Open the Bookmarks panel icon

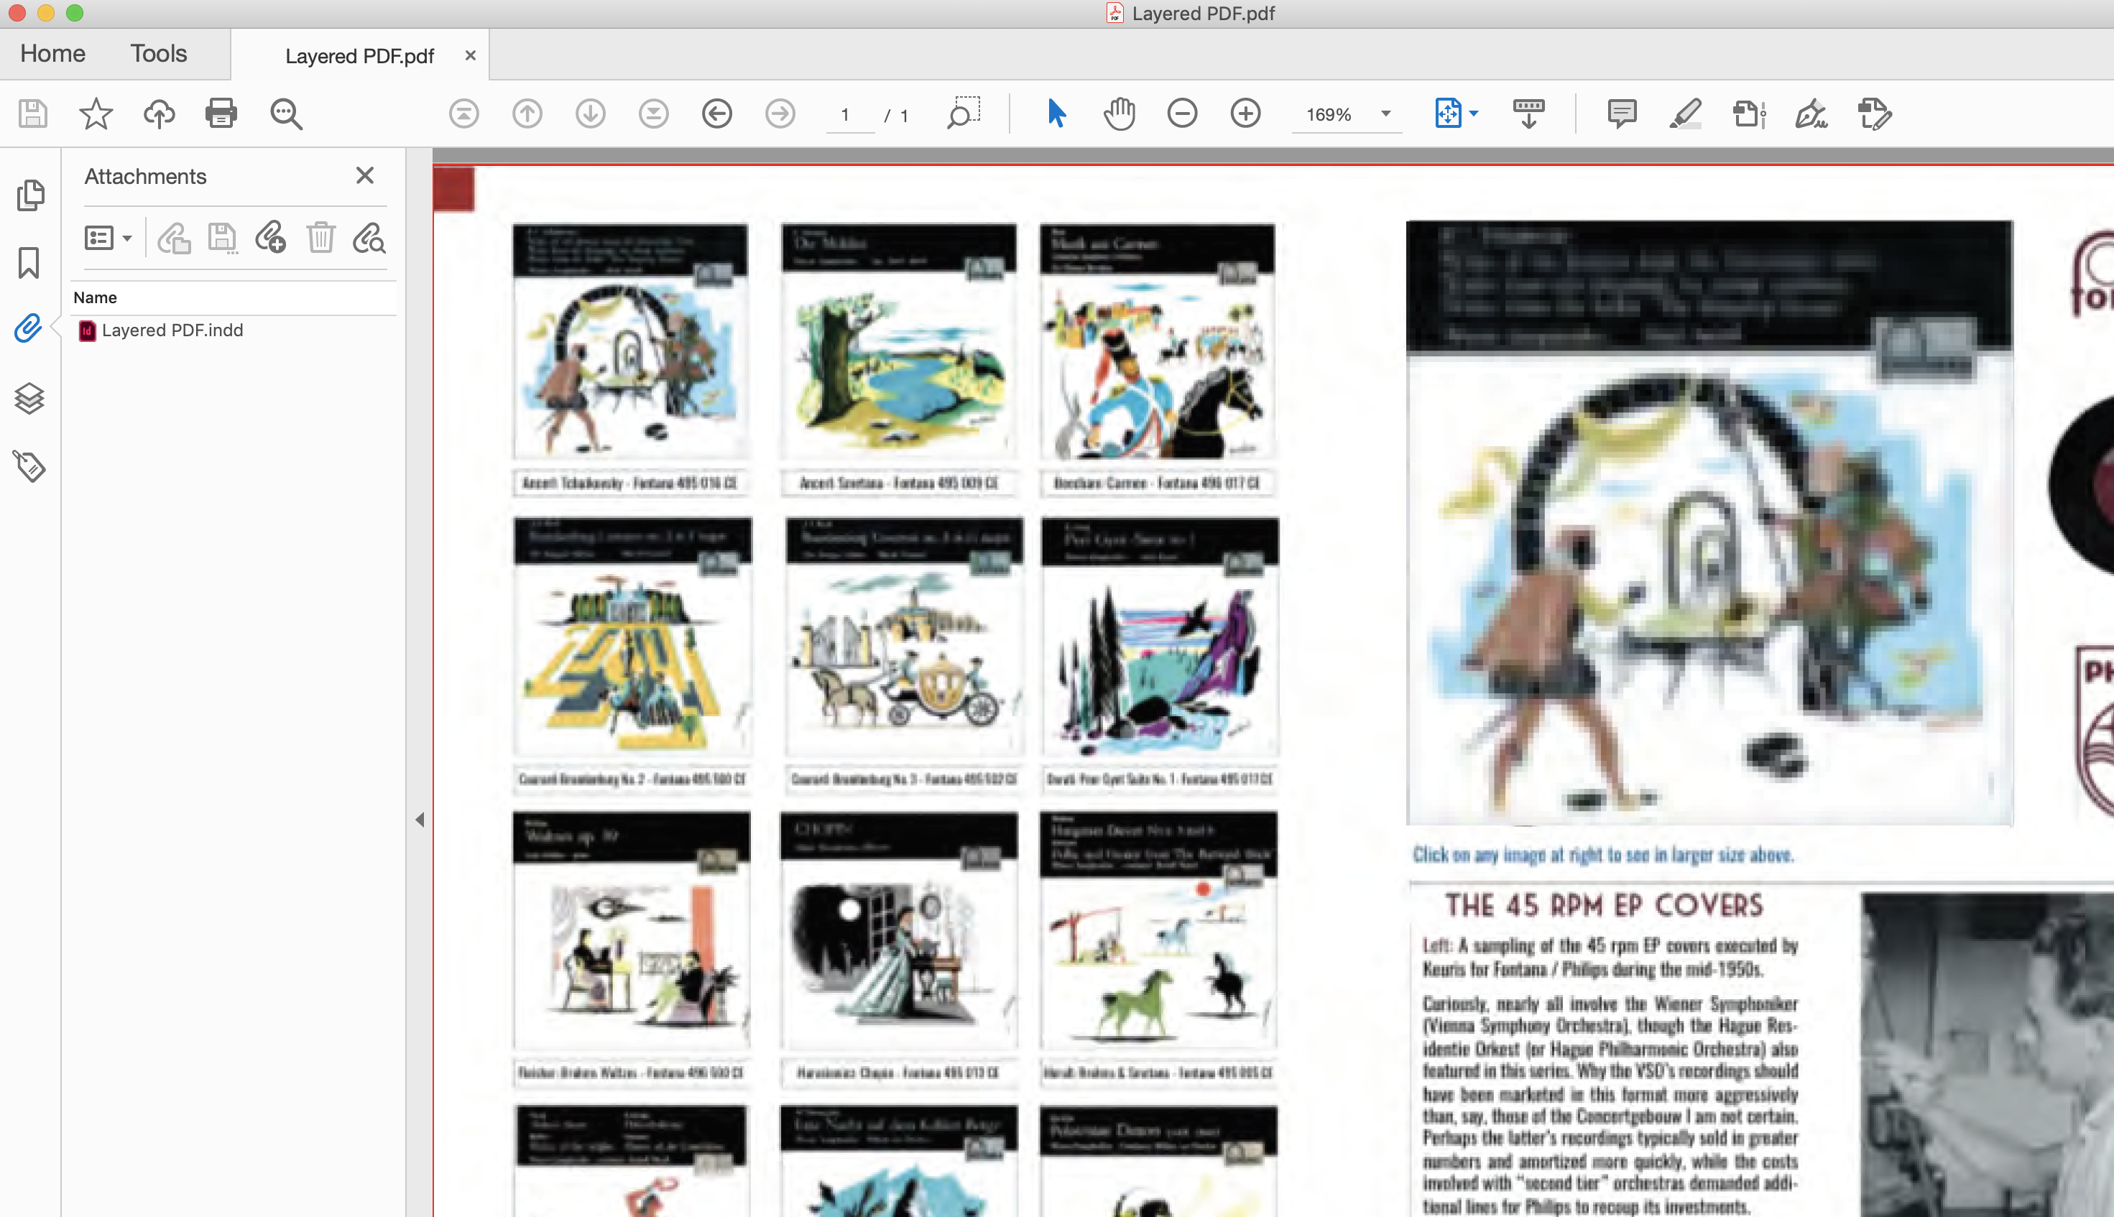[29, 262]
